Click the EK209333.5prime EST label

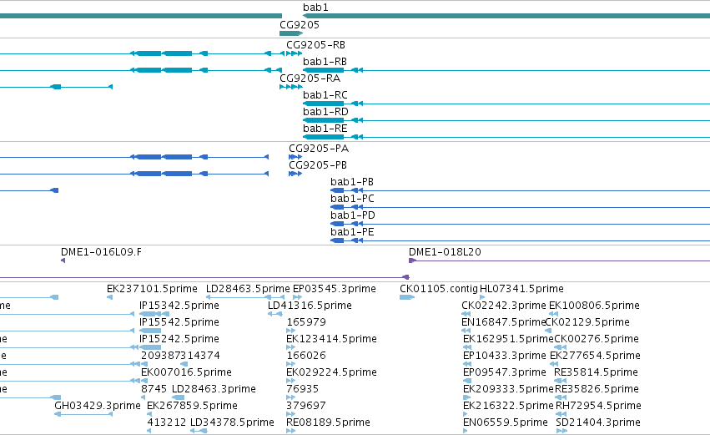point(508,390)
